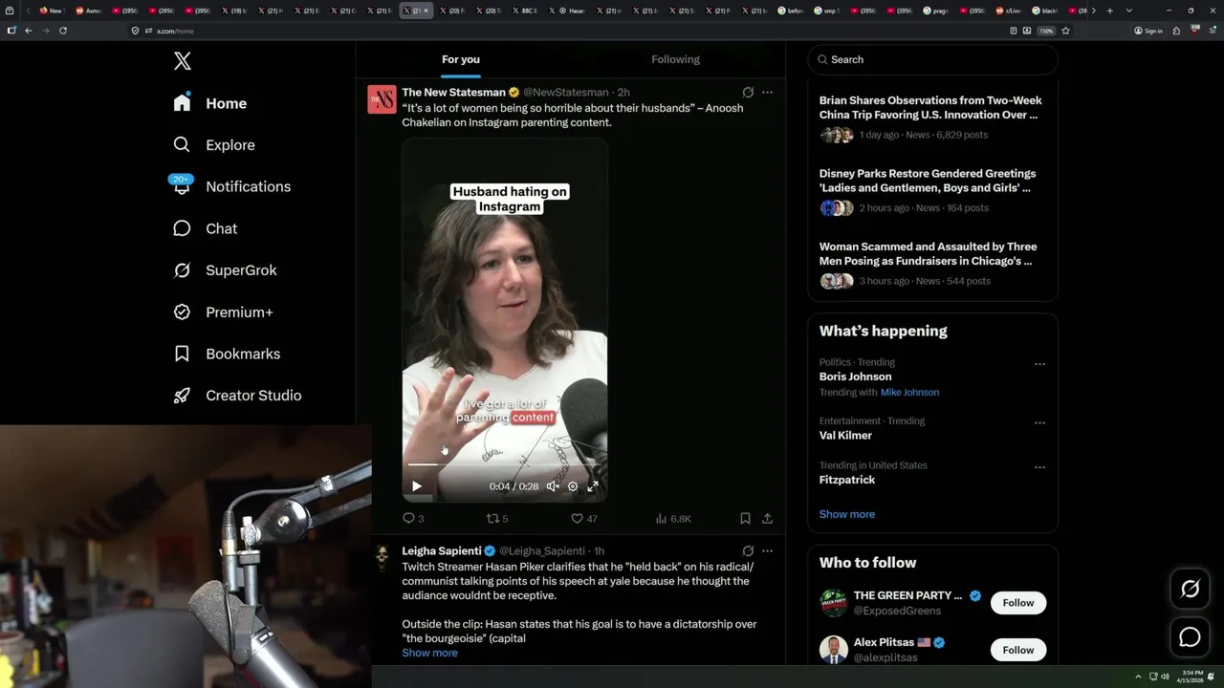This screenshot has height=688, width=1224.
Task: Expand Leigha Sapienti post with Show more
Action: pyautogui.click(x=429, y=653)
